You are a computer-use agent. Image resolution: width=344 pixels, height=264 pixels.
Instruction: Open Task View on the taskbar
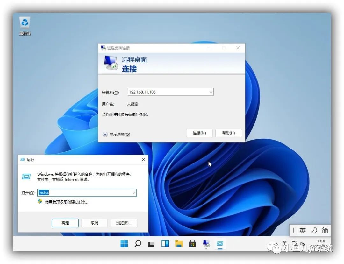pyautogui.click(x=151, y=244)
